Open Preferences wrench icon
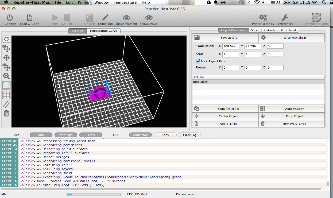The width and height of the screenshot is (333, 198). [x=285, y=18]
